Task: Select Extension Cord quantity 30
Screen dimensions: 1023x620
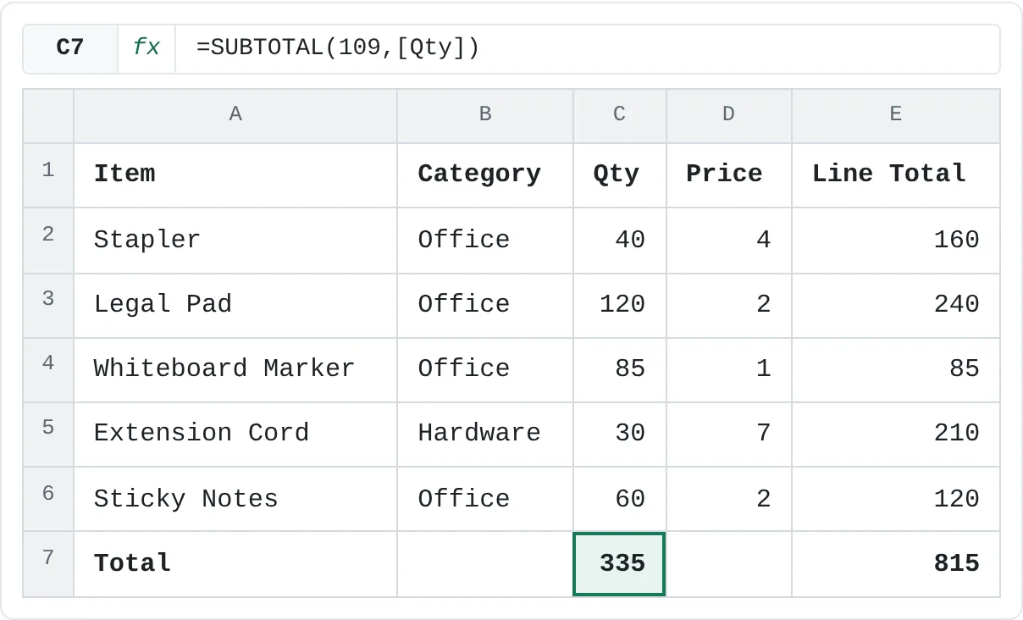Action: (x=620, y=434)
